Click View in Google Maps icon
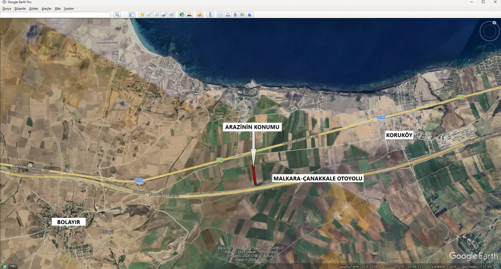Screen dimensions: 501x269 pyautogui.click(x=243, y=14)
